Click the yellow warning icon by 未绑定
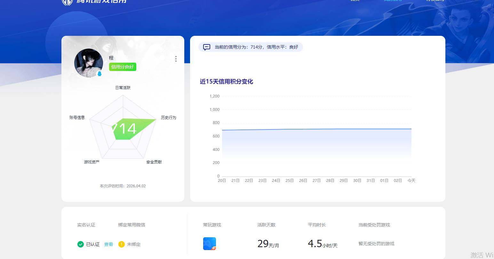The height and width of the screenshot is (259, 494). pos(122,244)
